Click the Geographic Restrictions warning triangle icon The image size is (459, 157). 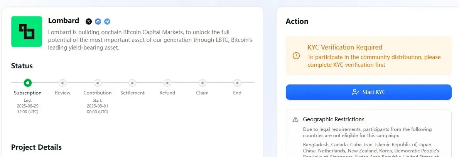point(295,119)
